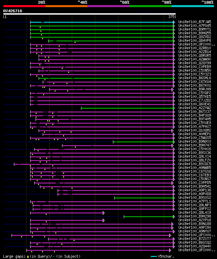Screen dimensions: 217x259
Task: Select the UniRef100_B9RJH9 label
Action: [x=195, y=89]
